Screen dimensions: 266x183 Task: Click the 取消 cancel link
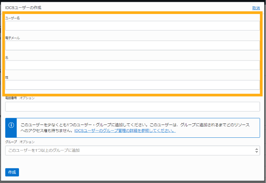tap(256, 8)
